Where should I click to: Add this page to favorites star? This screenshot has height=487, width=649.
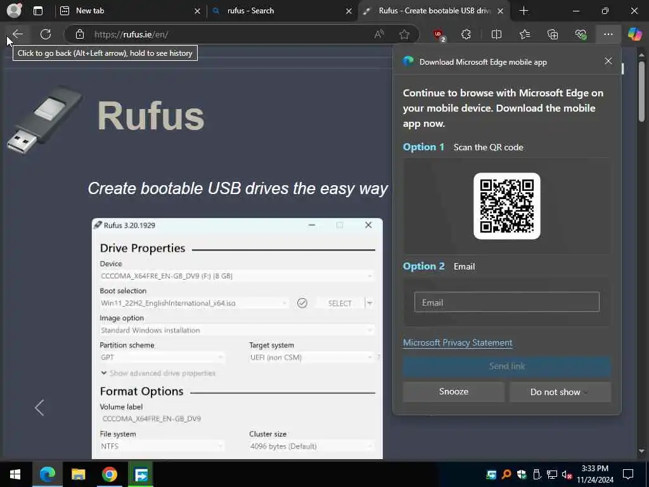pos(404,34)
